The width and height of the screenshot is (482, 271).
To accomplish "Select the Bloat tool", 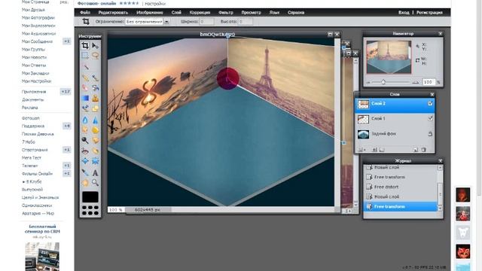I will (85, 161).
